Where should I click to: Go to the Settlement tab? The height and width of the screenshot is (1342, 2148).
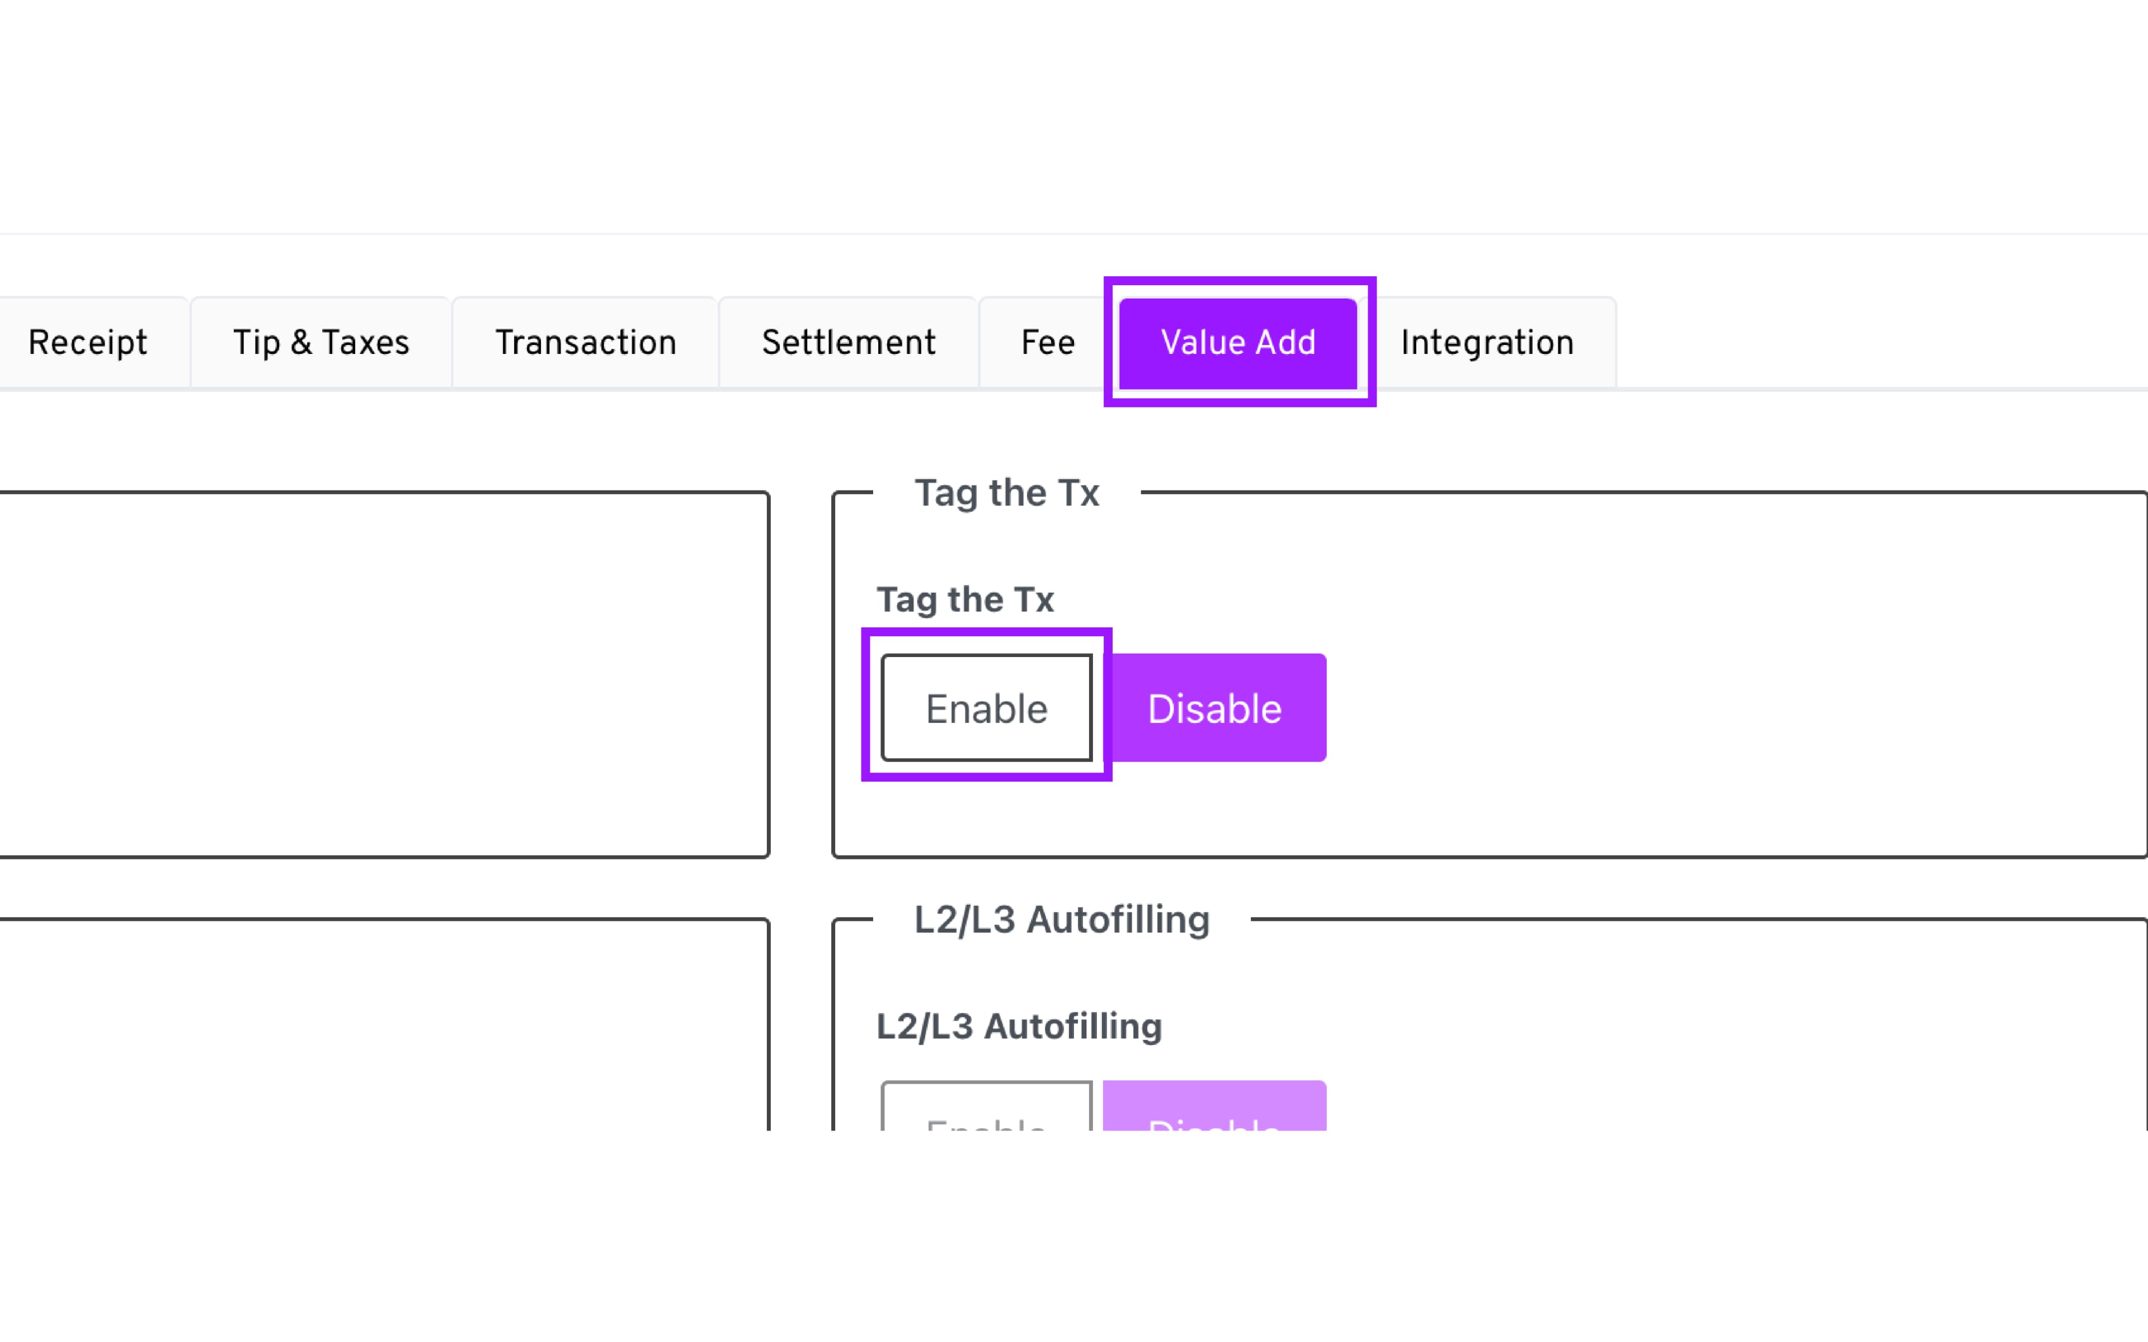pyautogui.click(x=847, y=343)
